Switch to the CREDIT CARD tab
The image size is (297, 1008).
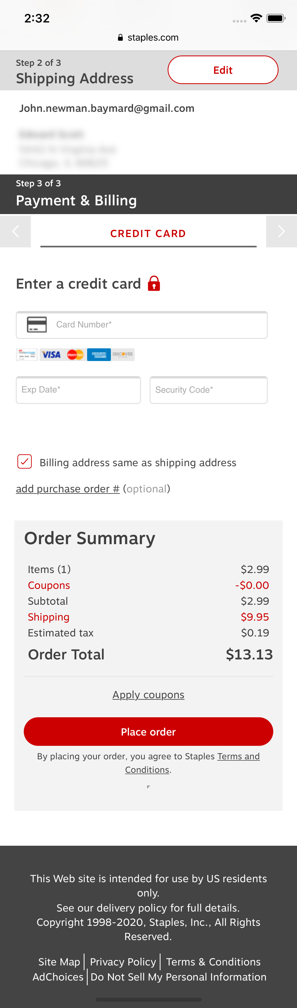click(148, 232)
